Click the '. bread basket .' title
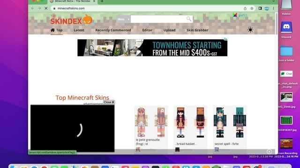The image size is (300, 168). [x=186, y=144]
